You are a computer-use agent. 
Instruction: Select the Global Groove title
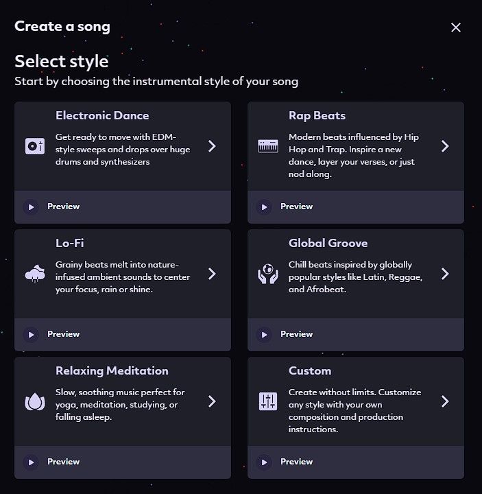click(x=328, y=244)
